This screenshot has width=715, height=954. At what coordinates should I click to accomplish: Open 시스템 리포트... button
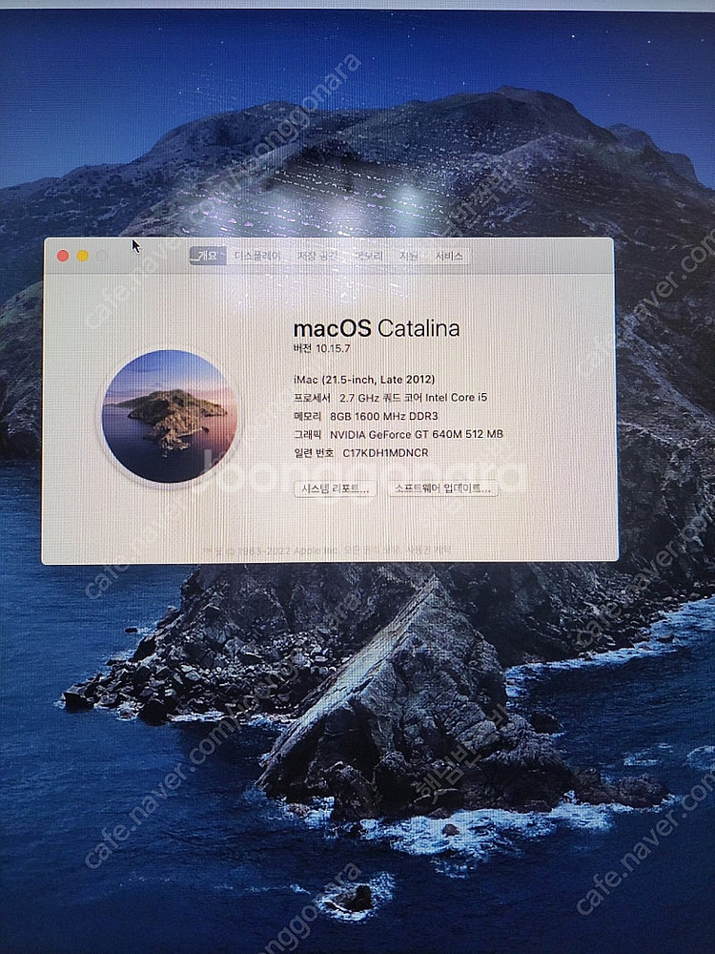click(x=335, y=488)
